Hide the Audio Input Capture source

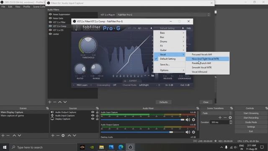93,115
